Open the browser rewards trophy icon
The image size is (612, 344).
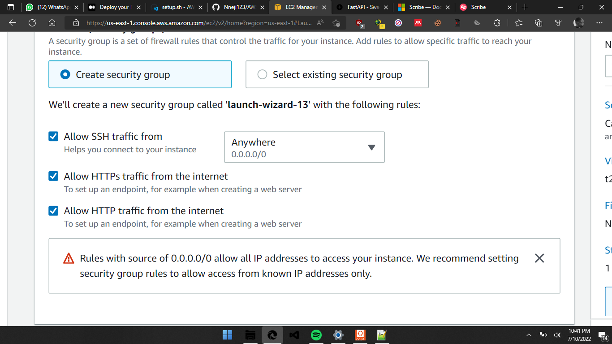(558, 23)
